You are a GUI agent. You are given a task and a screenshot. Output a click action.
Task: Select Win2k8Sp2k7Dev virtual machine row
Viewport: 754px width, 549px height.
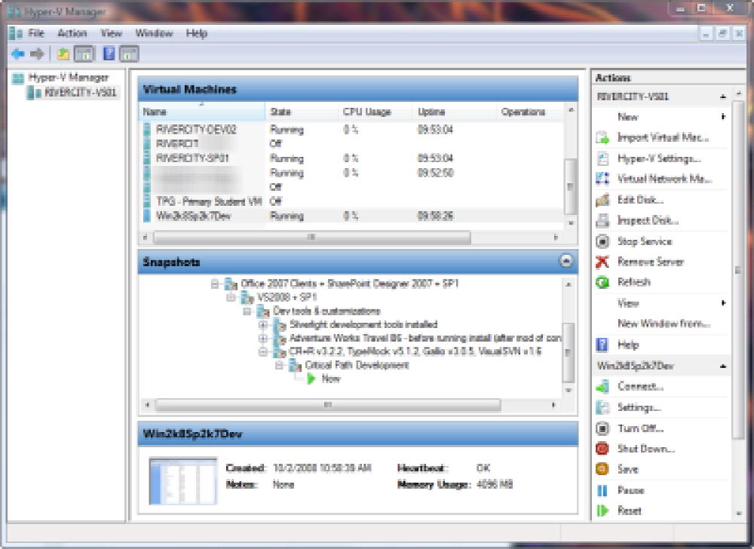[x=352, y=216]
